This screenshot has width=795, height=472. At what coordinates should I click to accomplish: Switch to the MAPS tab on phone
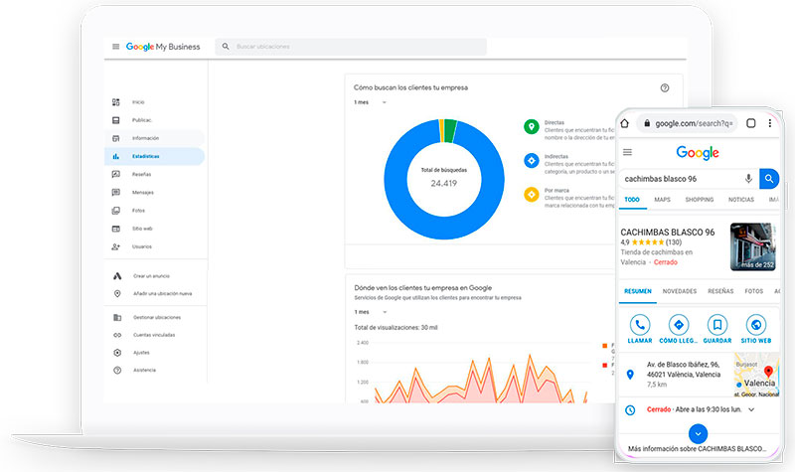pos(662,200)
